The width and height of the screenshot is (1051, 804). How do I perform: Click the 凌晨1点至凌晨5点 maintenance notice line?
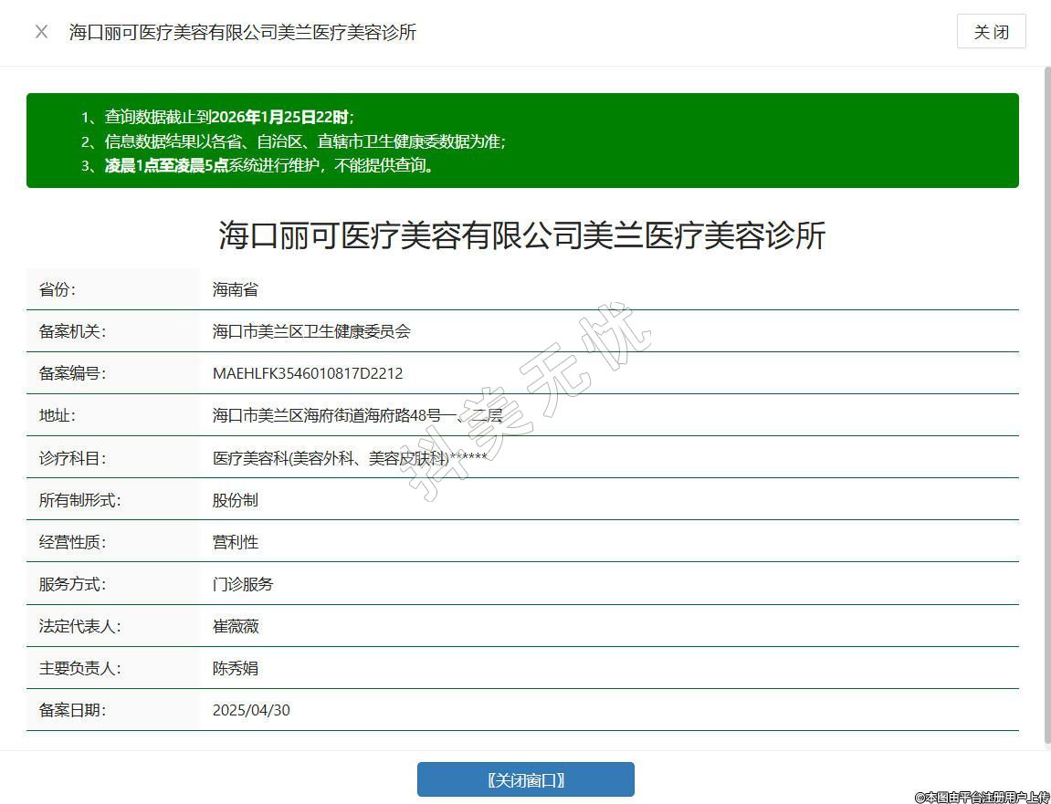click(269, 165)
